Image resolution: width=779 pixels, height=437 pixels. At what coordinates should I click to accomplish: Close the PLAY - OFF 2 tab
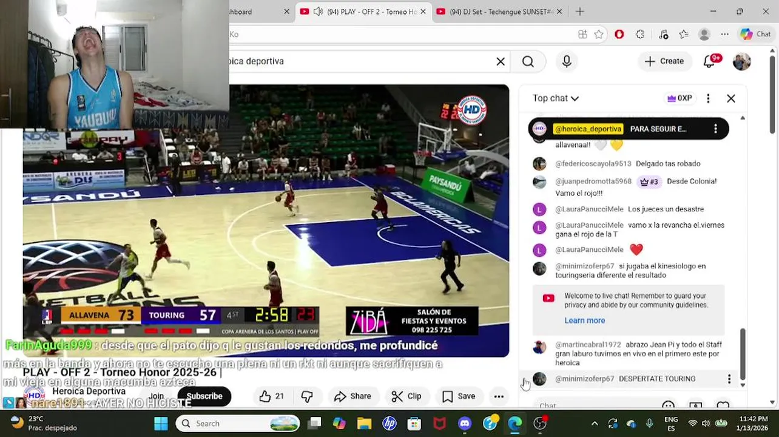pos(423,12)
